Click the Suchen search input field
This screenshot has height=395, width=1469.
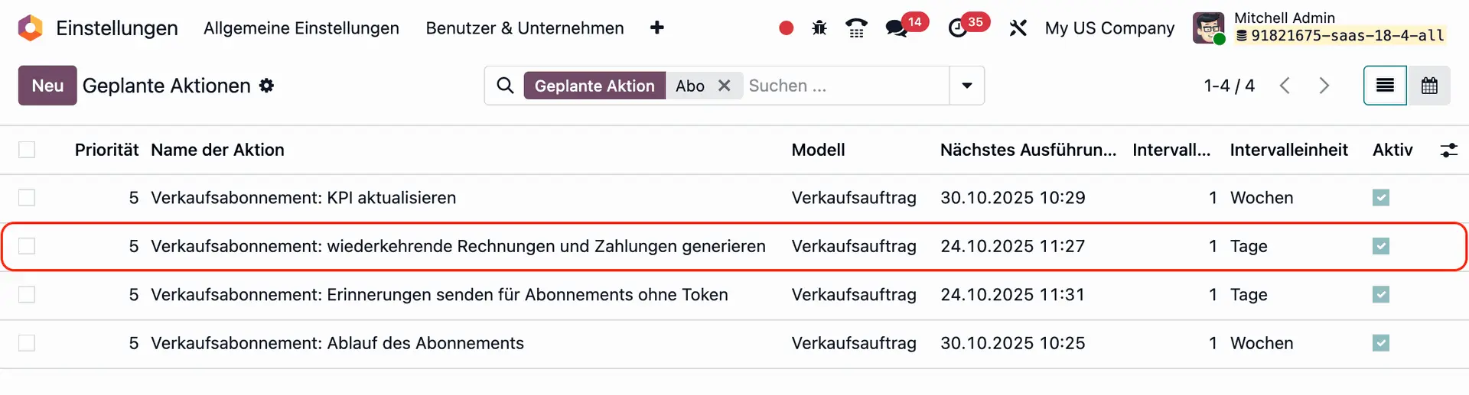coord(845,86)
